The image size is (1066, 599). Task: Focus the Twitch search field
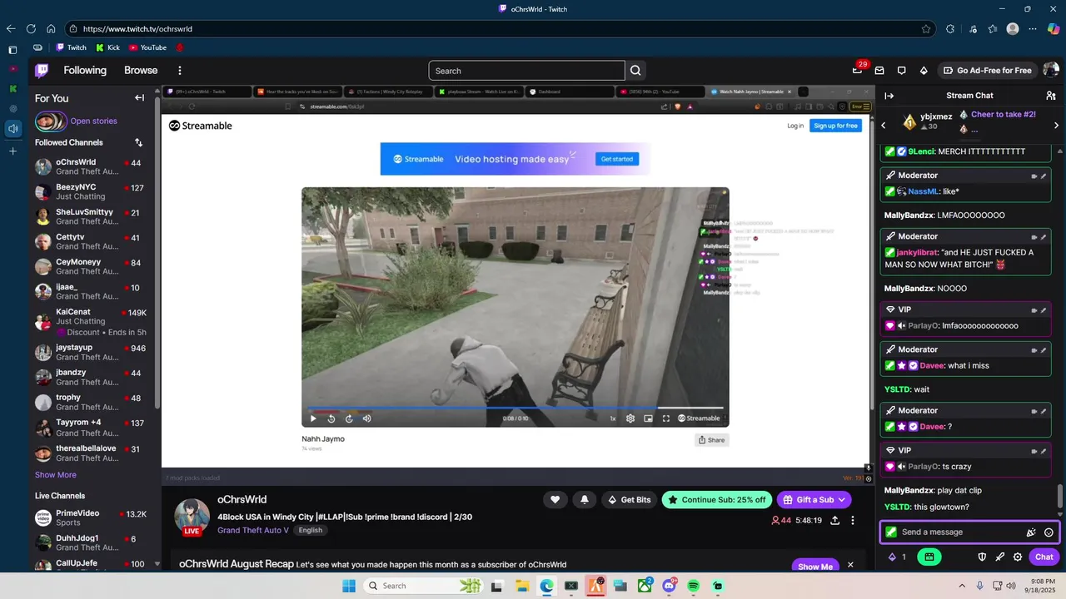[x=526, y=71]
